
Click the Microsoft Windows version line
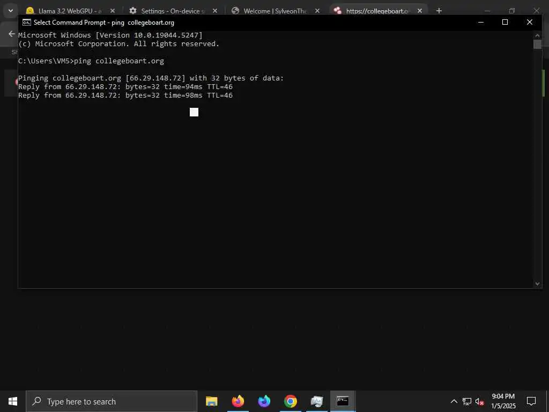[110, 35]
